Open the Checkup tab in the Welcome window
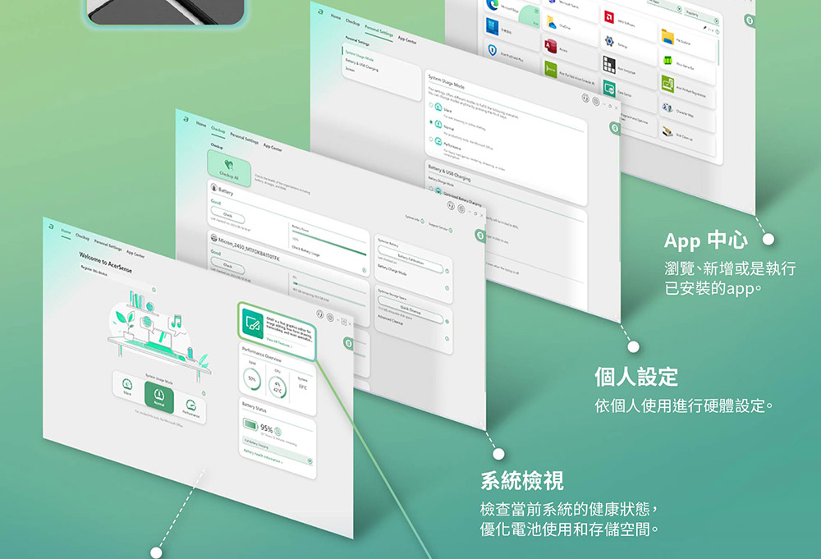Screen dimensions: 821x559 [x=82, y=236]
